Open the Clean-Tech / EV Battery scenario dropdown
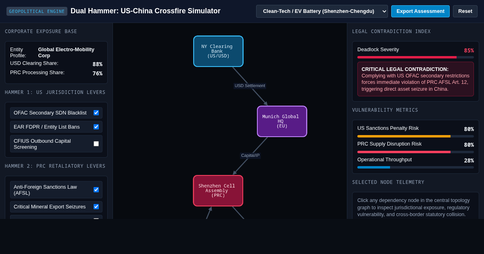The image size is (484, 254). tap(322, 11)
